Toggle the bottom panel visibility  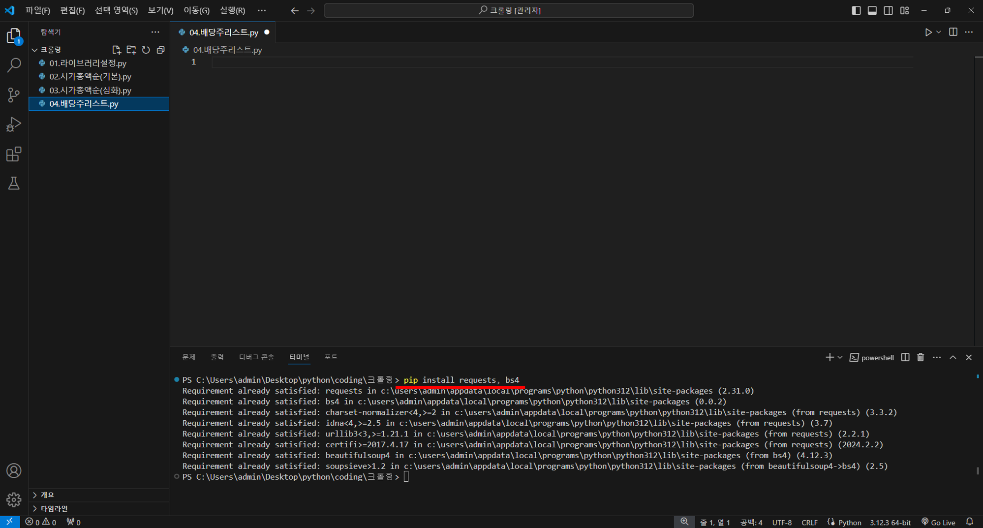click(x=872, y=10)
